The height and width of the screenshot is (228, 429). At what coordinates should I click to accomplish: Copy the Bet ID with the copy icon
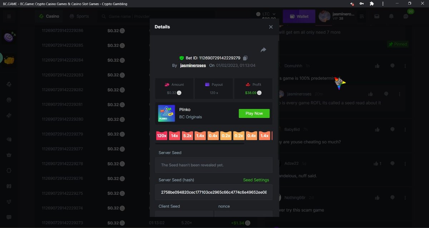[245, 58]
